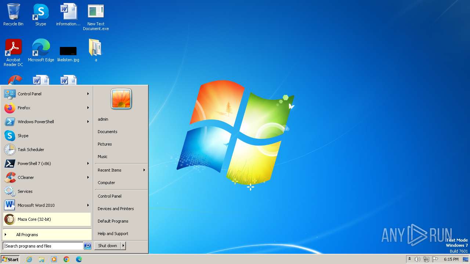Click the Maza Core (32-bit) icon
470x264 pixels.
click(x=10, y=219)
